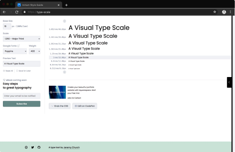Viewport: 235px width, 152px height.
Task: Open the Poppins font dropdown
Action: click(x=15, y=51)
